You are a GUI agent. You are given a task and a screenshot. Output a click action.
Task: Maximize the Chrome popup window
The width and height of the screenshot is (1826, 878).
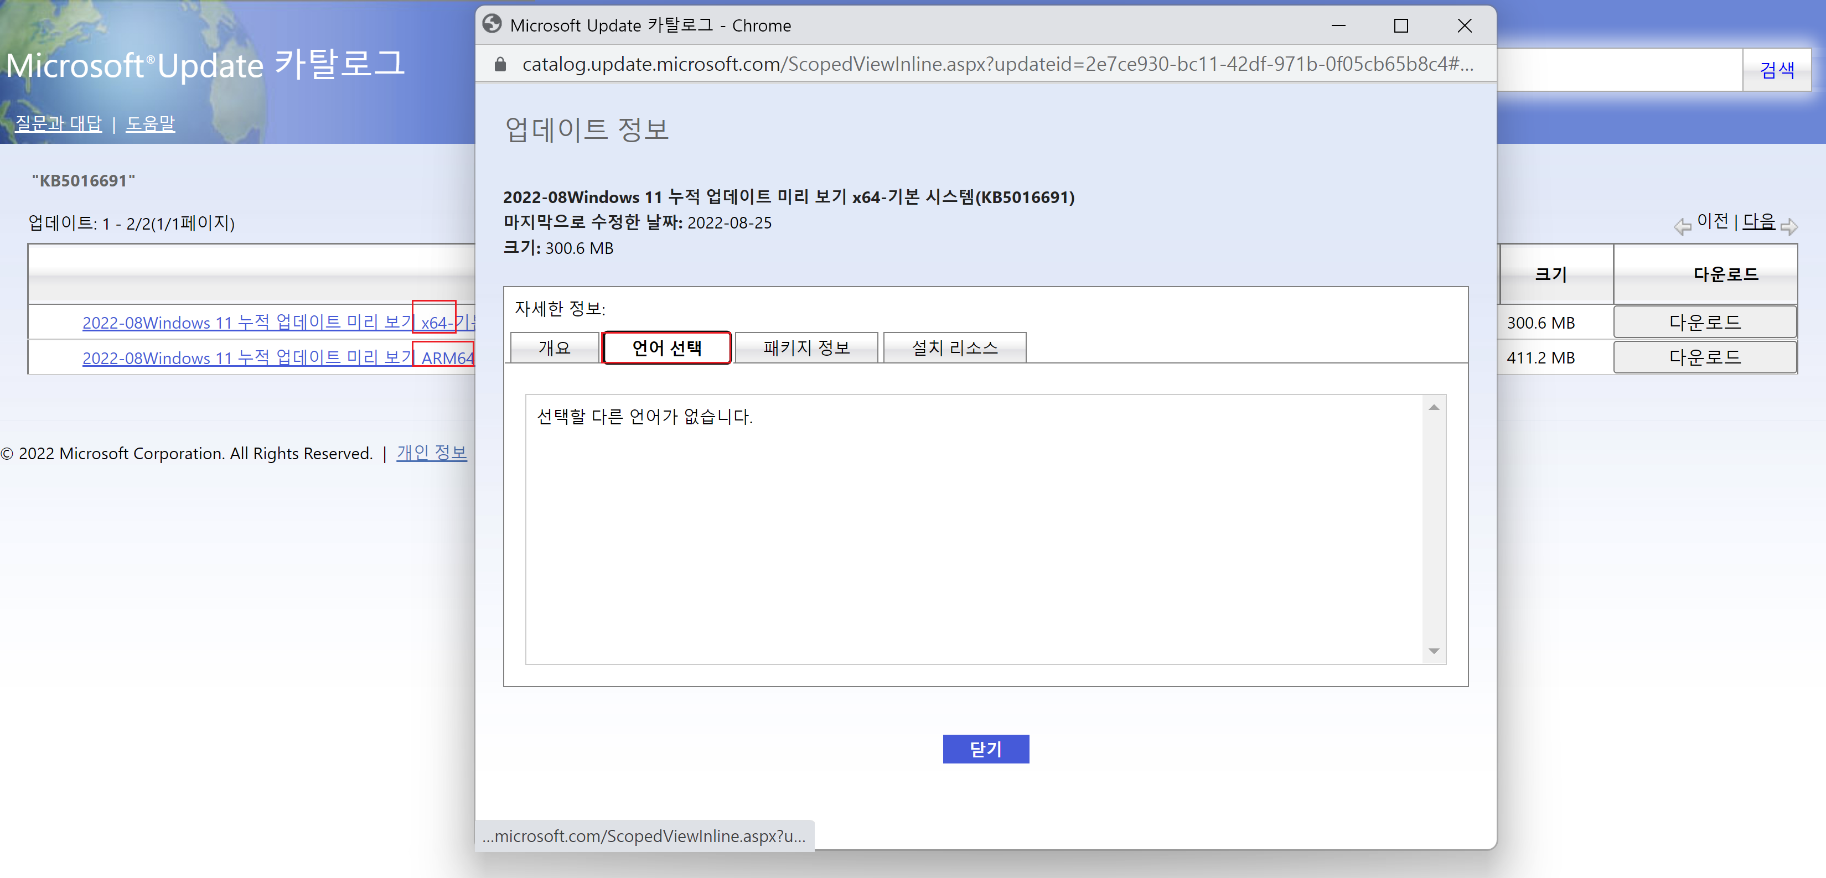[x=1401, y=26]
